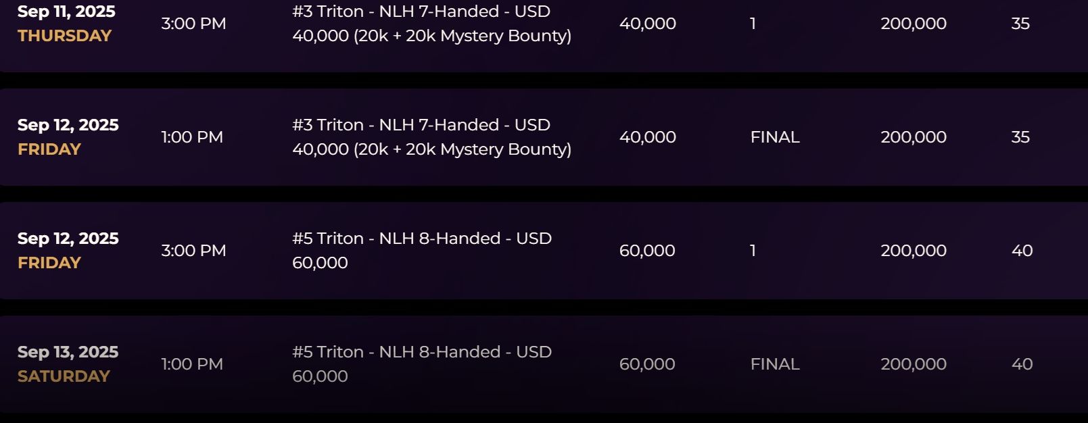Click the 1:00 PM time on Saturday's row
The height and width of the screenshot is (423, 1088).
tap(192, 364)
